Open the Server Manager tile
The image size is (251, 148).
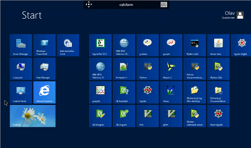21,45
